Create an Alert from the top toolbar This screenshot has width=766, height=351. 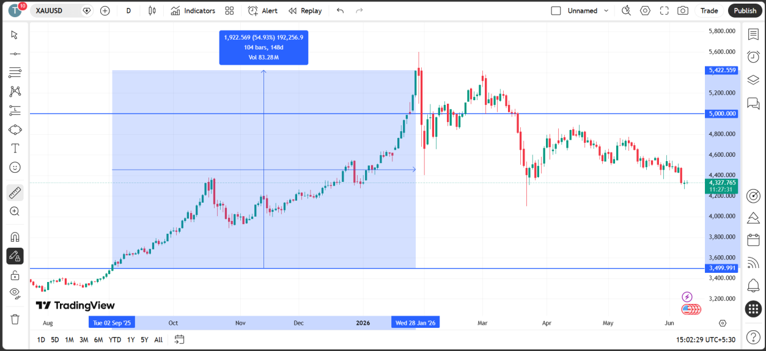click(x=263, y=10)
